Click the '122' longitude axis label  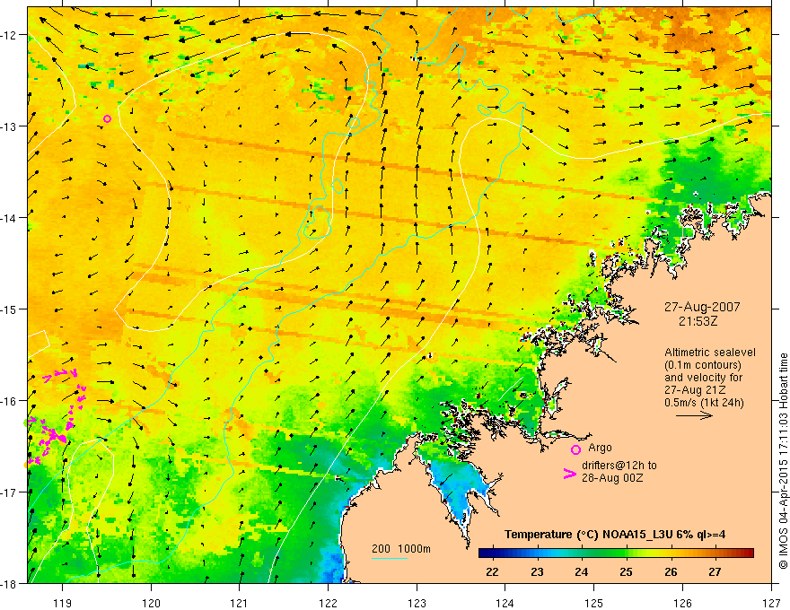click(x=328, y=603)
